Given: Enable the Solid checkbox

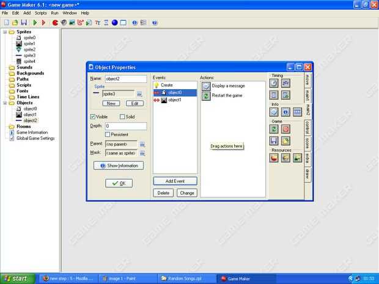Looking at the screenshot, I should click(122, 117).
